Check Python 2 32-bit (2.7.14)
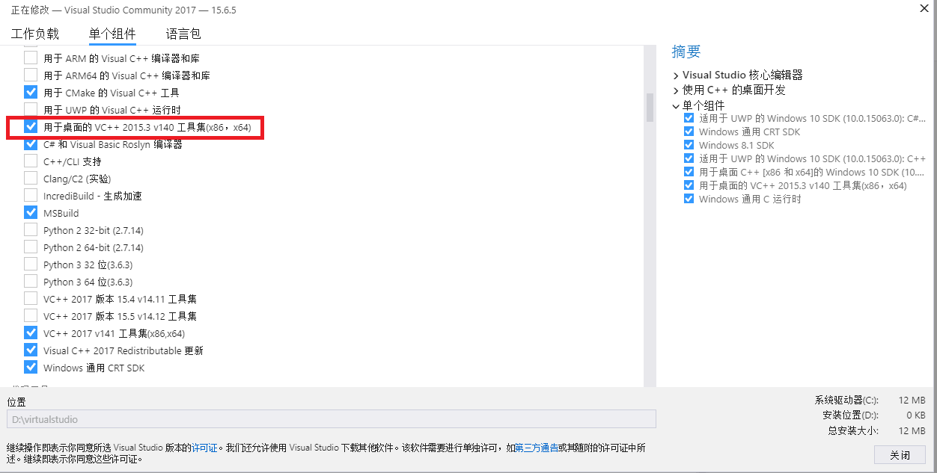 (x=31, y=229)
